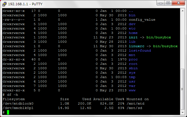Click the 'init' symlink name
The height and width of the screenshot is (117, 187).
(x=133, y=37)
